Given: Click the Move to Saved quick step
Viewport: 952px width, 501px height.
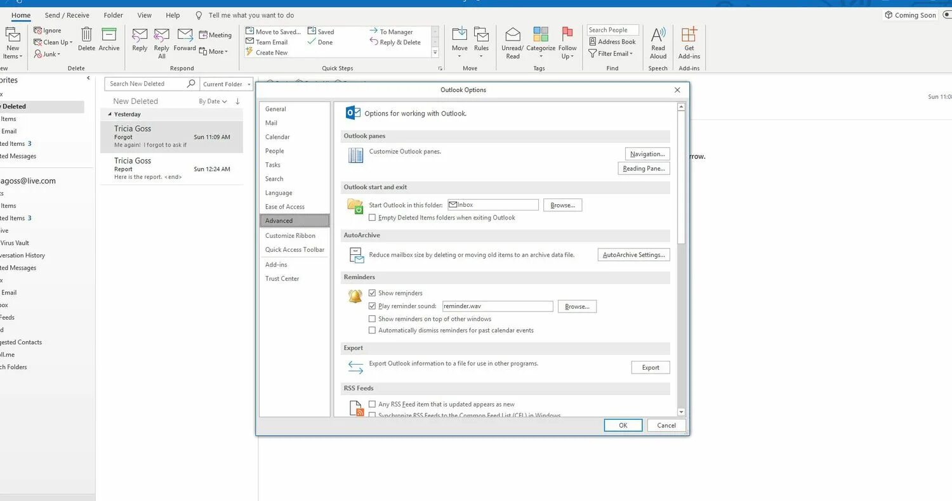Looking at the screenshot, I should tap(274, 32).
